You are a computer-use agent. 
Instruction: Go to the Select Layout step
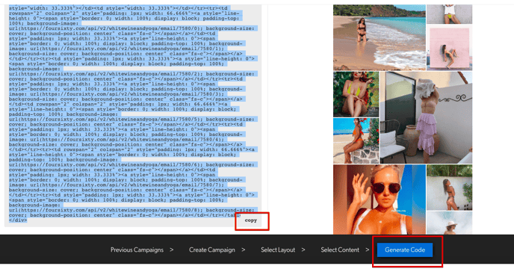[278, 250]
